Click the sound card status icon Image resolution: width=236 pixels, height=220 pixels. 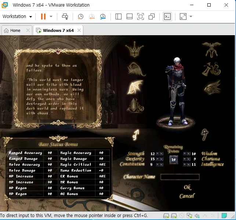coord(197,216)
